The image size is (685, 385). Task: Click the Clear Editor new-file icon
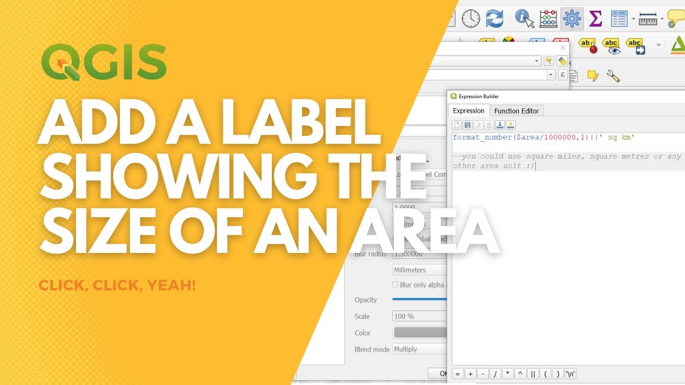click(x=457, y=125)
